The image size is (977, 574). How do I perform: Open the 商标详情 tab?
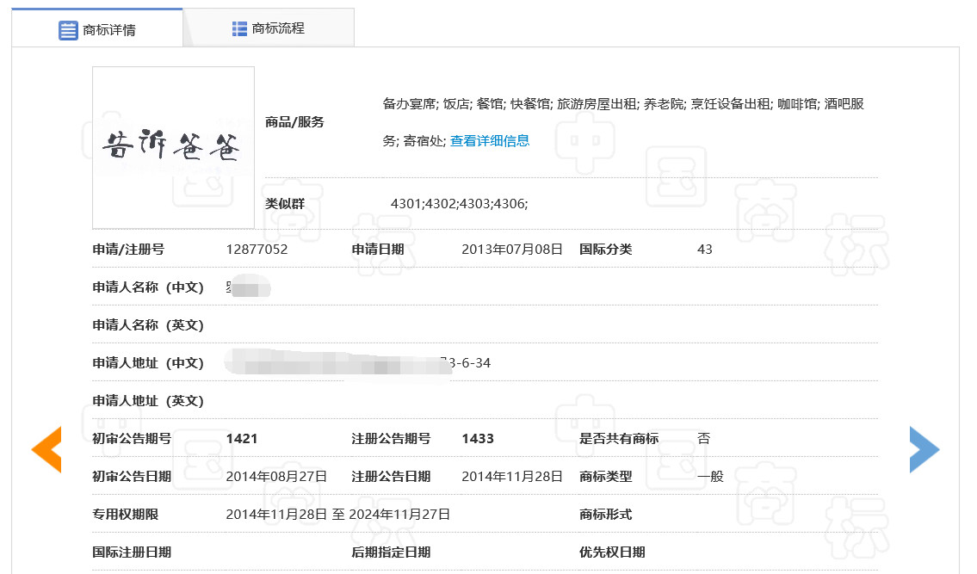pos(97,28)
